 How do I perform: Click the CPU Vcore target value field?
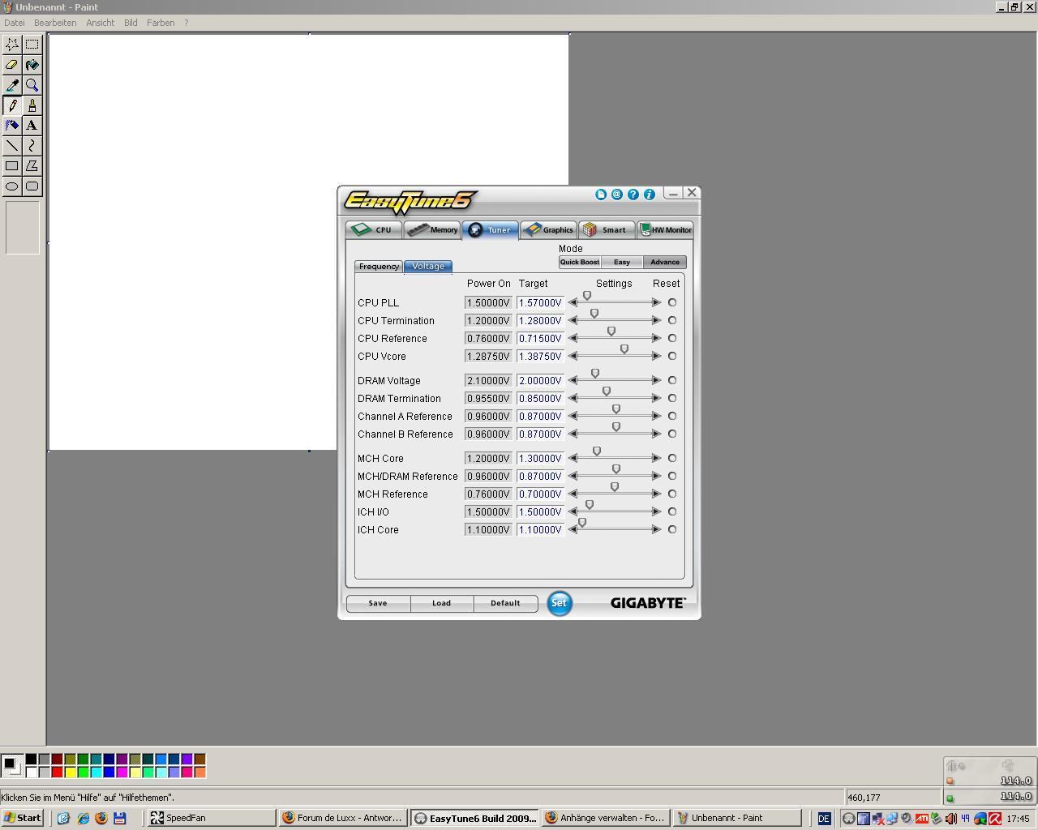540,356
